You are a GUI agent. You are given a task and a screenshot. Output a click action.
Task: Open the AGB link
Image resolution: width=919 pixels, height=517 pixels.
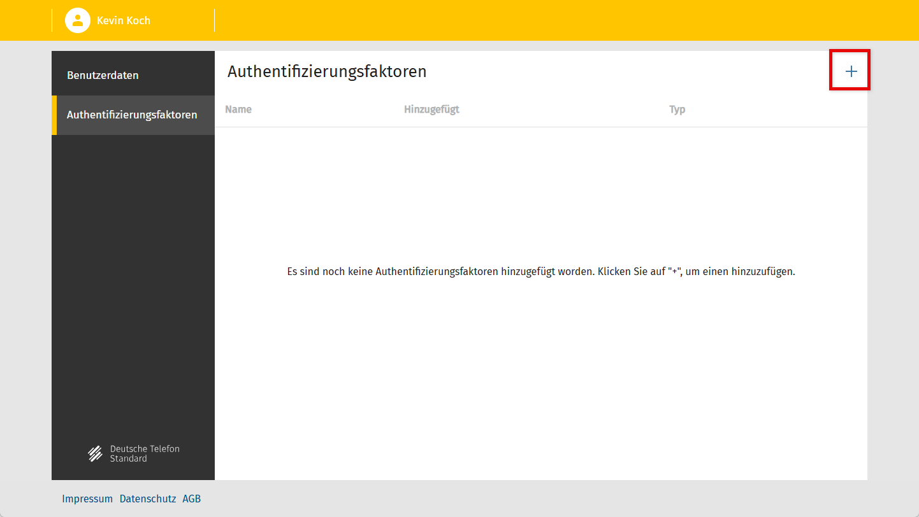(191, 499)
